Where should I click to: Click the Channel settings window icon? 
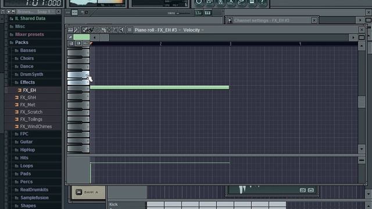click(230, 21)
